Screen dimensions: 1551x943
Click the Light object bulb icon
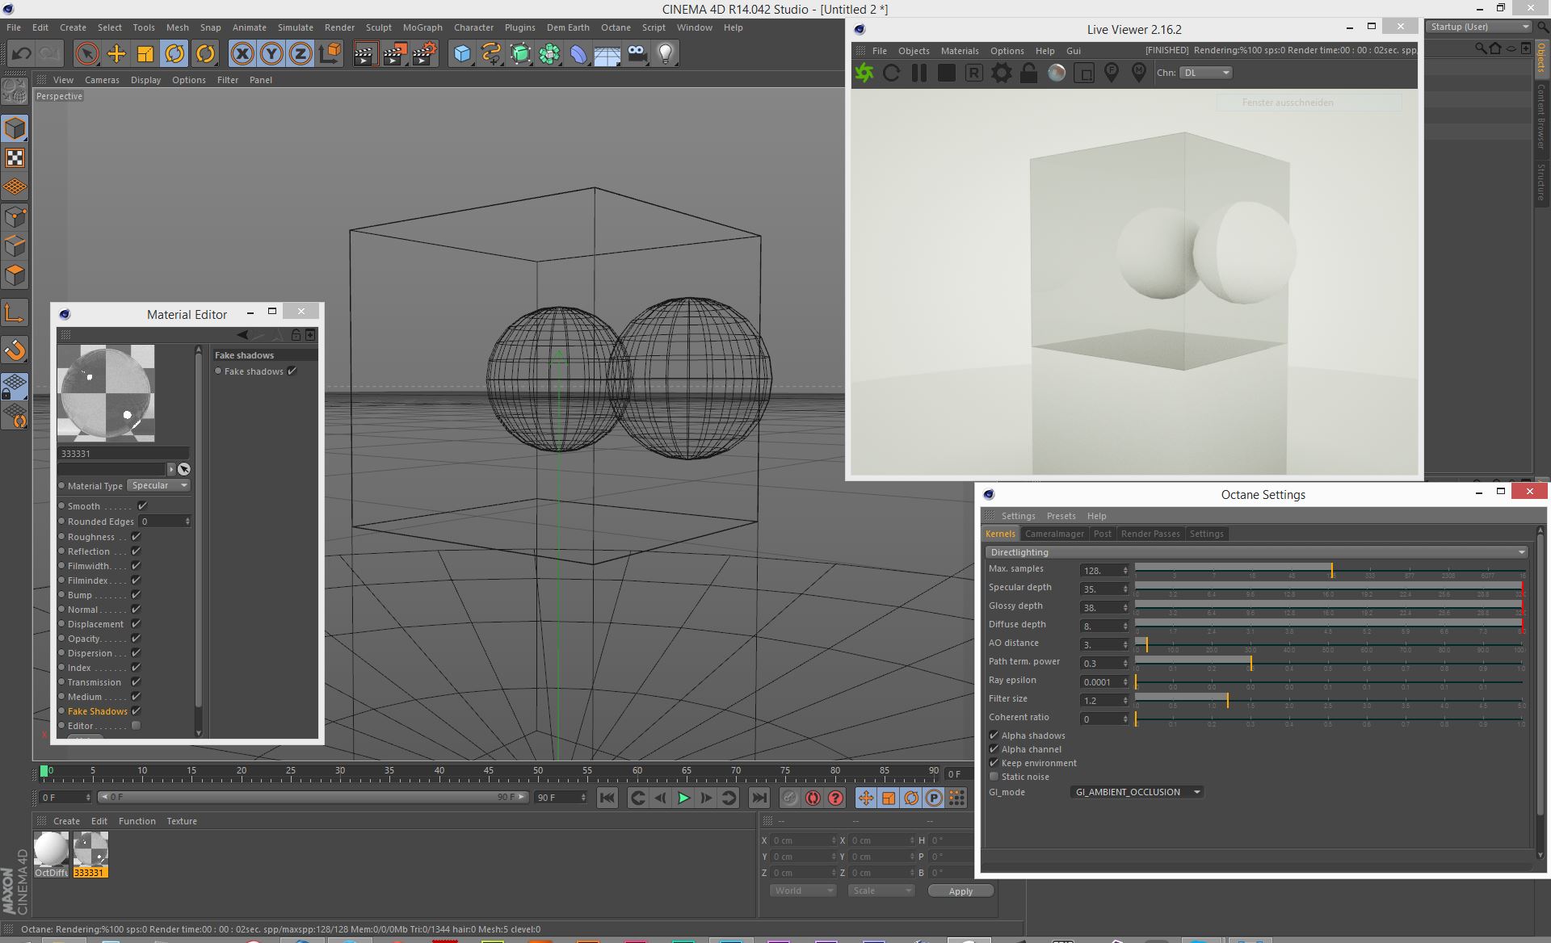665,54
